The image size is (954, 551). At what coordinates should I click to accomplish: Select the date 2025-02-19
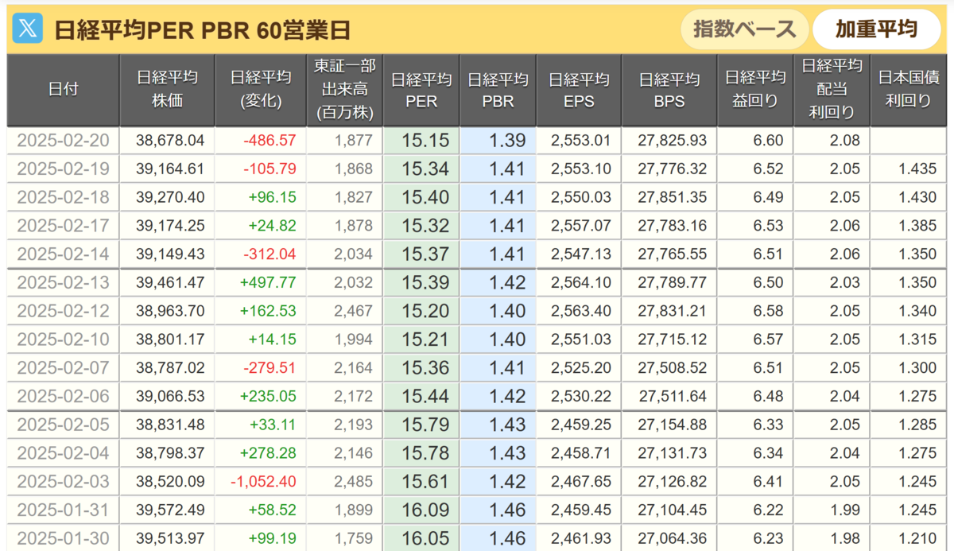pyautogui.click(x=63, y=169)
